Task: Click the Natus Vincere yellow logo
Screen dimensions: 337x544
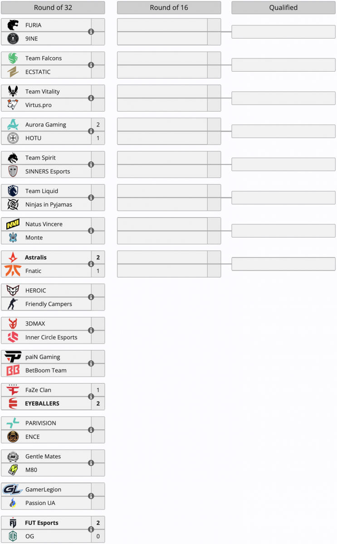Action: 13,224
